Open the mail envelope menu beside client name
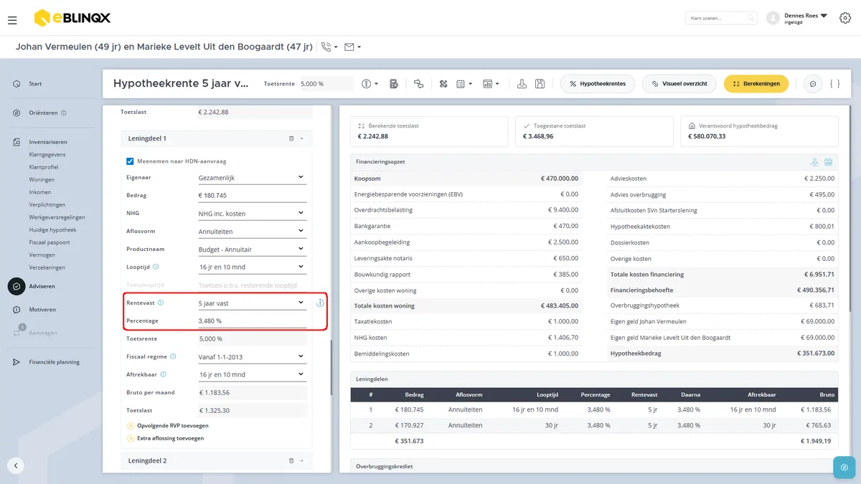Image resolution: width=861 pixels, height=484 pixels. [x=352, y=47]
